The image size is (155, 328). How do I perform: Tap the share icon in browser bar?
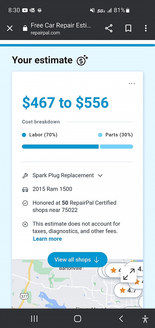pyautogui.click(x=109, y=28)
